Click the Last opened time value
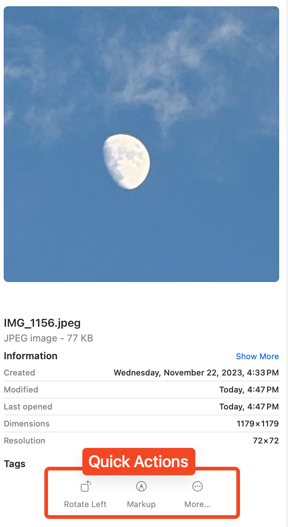This screenshot has height=527, width=288. [x=249, y=407]
